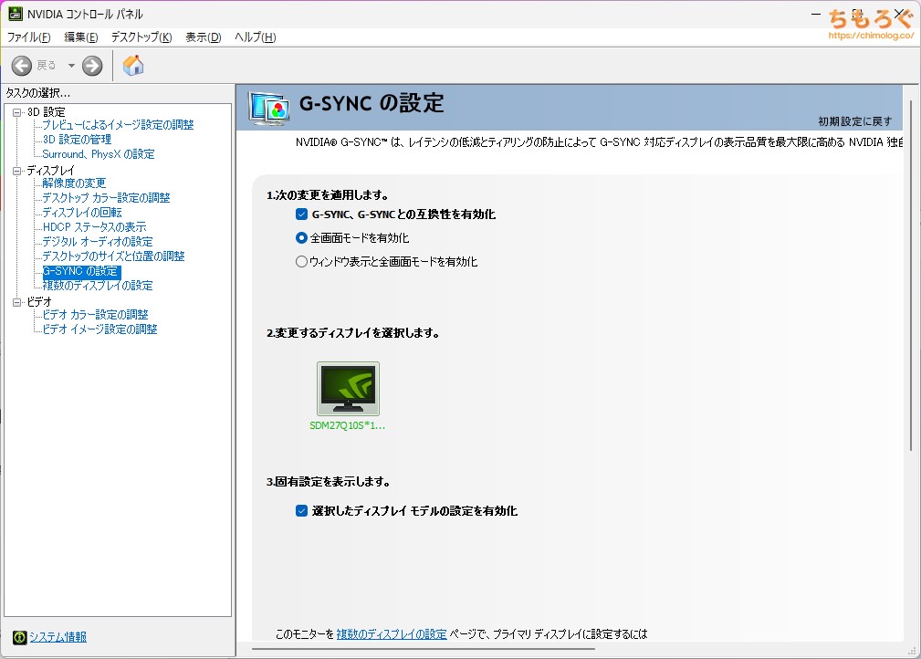The height and width of the screenshot is (659, 921).
Task: Click the SDM27Q10S*1... display name label
Action: point(348,426)
